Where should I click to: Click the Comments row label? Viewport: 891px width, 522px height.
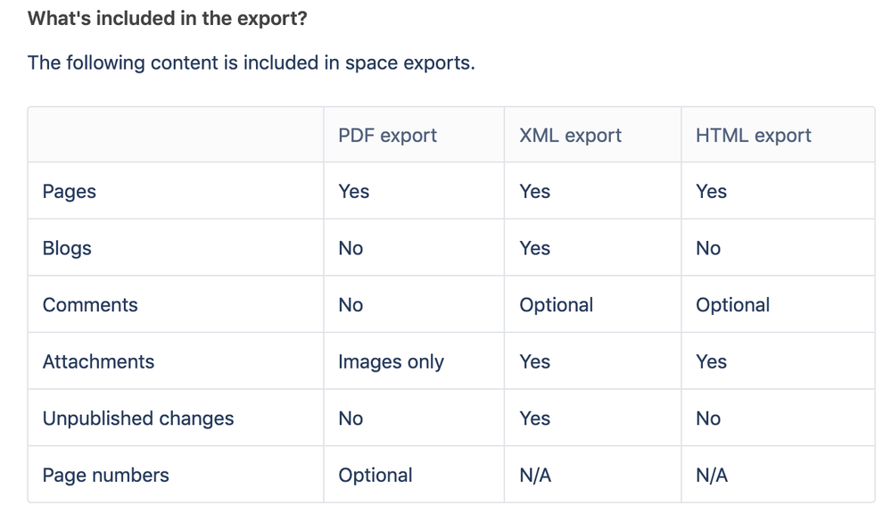click(x=90, y=305)
